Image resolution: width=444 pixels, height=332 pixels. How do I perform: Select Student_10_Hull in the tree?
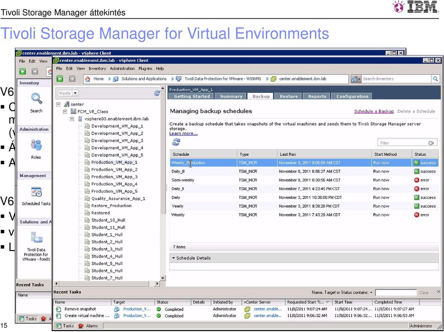click(108, 220)
